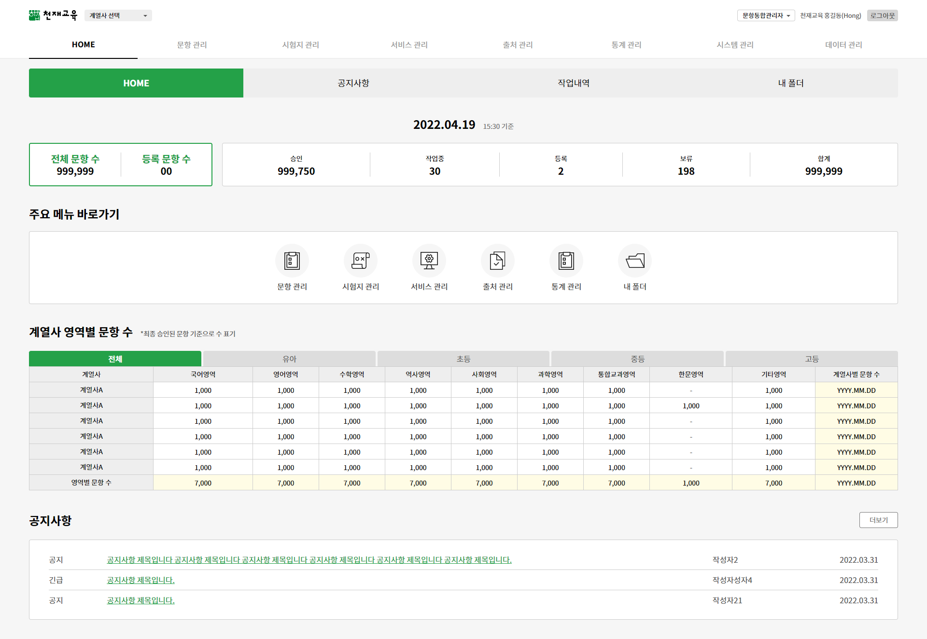Image resolution: width=927 pixels, height=639 pixels.
Task: Open the 데이터 관리 top menu
Action: (x=843, y=44)
